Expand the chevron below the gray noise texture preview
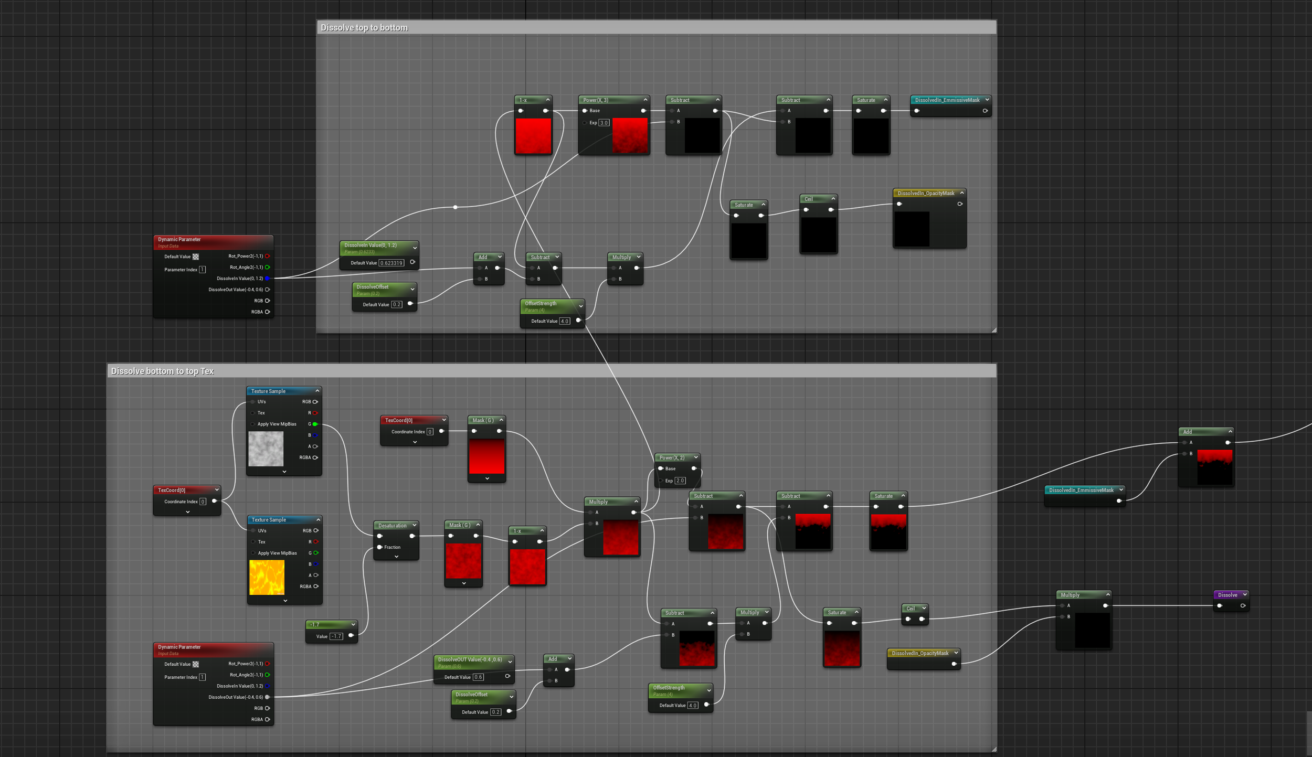The image size is (1312, 757). [284, 472]
